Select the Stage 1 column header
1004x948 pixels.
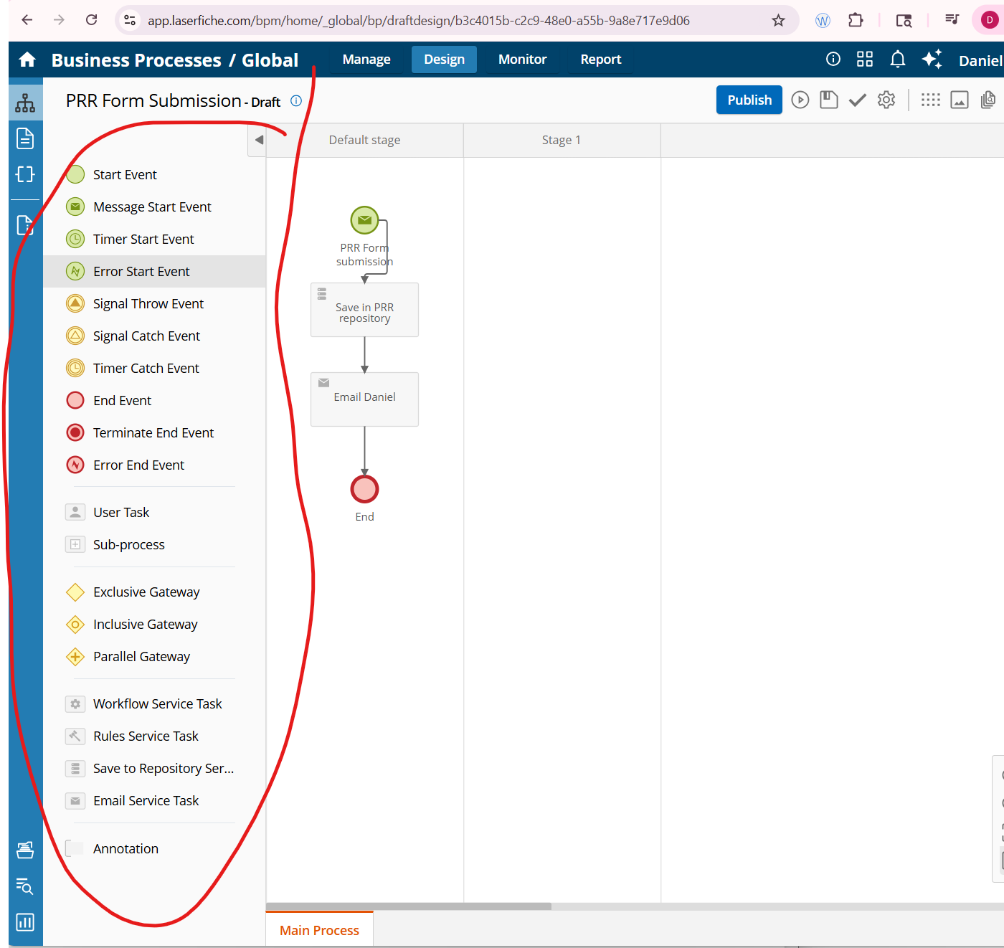pos(562,140)
